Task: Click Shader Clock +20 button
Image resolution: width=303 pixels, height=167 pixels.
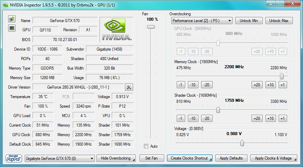Action: pos(257,118)
